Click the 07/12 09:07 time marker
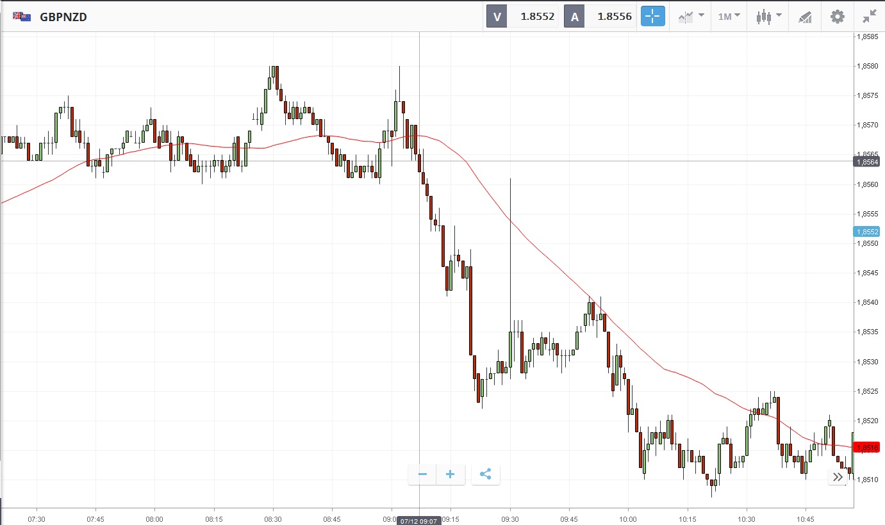The height and width of the screenshot is (525, 885). 418,521
